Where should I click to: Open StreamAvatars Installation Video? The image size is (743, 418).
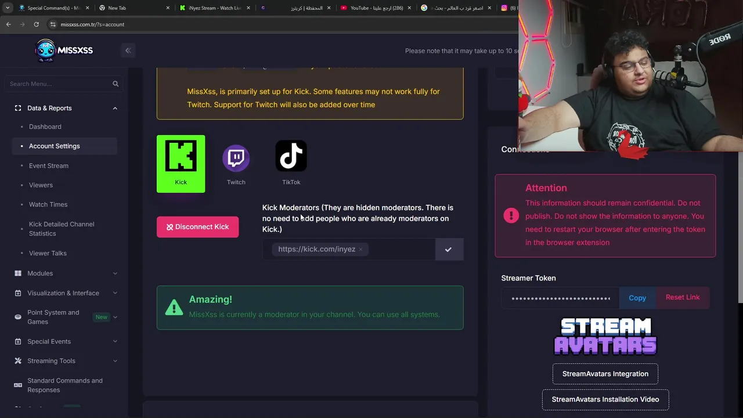click(605, 399)
